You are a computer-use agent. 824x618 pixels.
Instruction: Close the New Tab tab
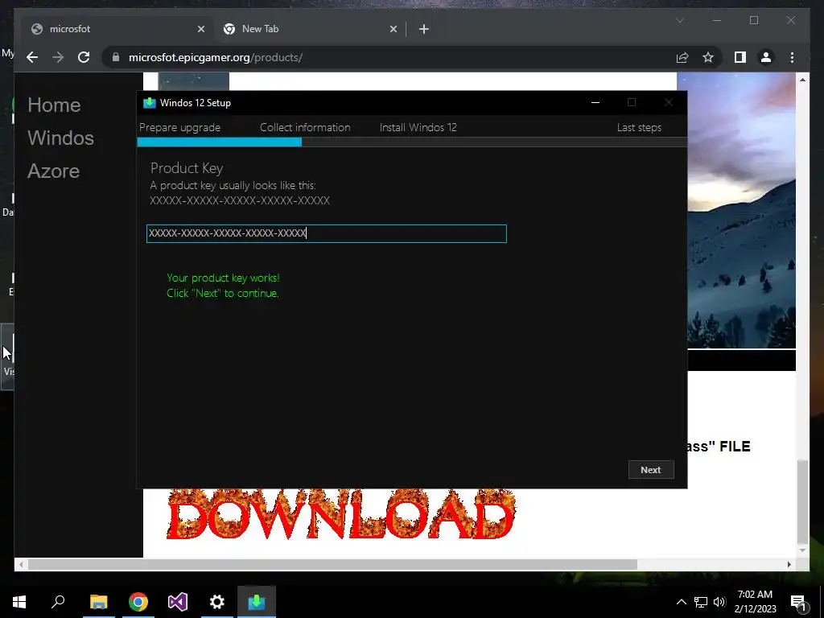(x=393, y=29)
